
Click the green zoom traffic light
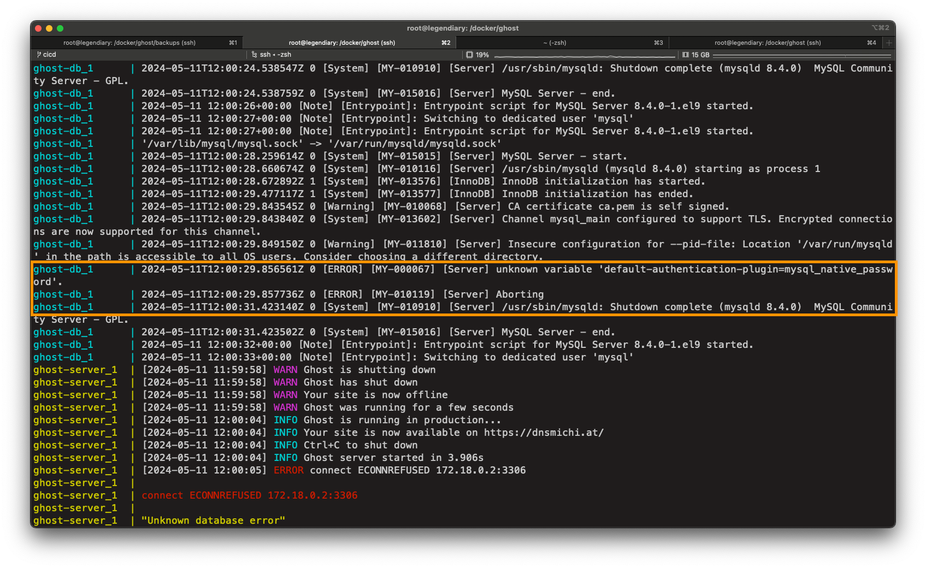(x=60, y=27)
